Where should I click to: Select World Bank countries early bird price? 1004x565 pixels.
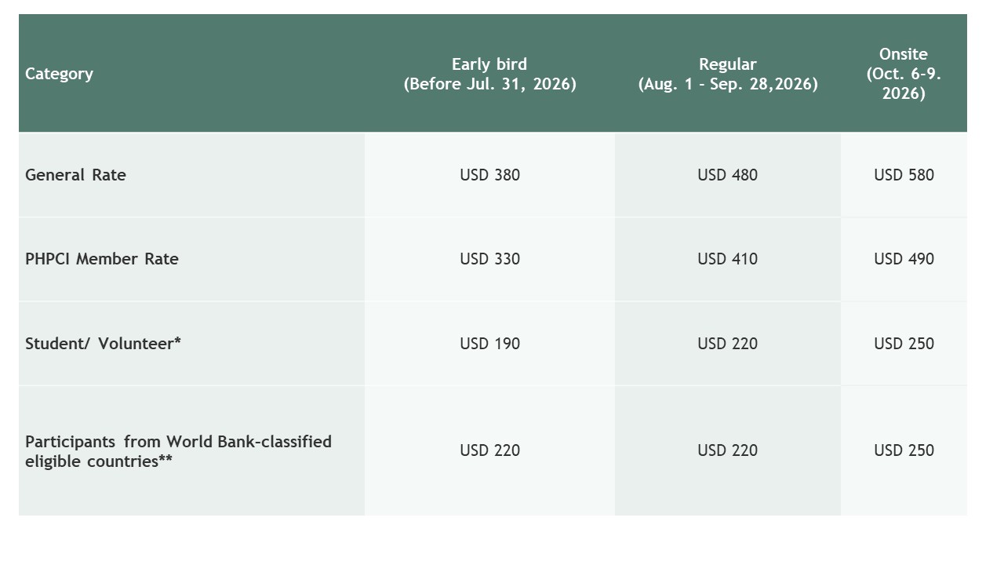pos(489,450)
